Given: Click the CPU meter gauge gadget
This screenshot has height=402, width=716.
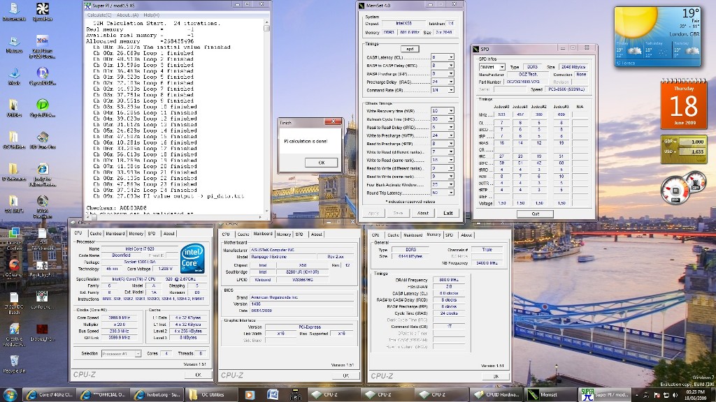Looking at the screenshot, I should tap(675, 190).
